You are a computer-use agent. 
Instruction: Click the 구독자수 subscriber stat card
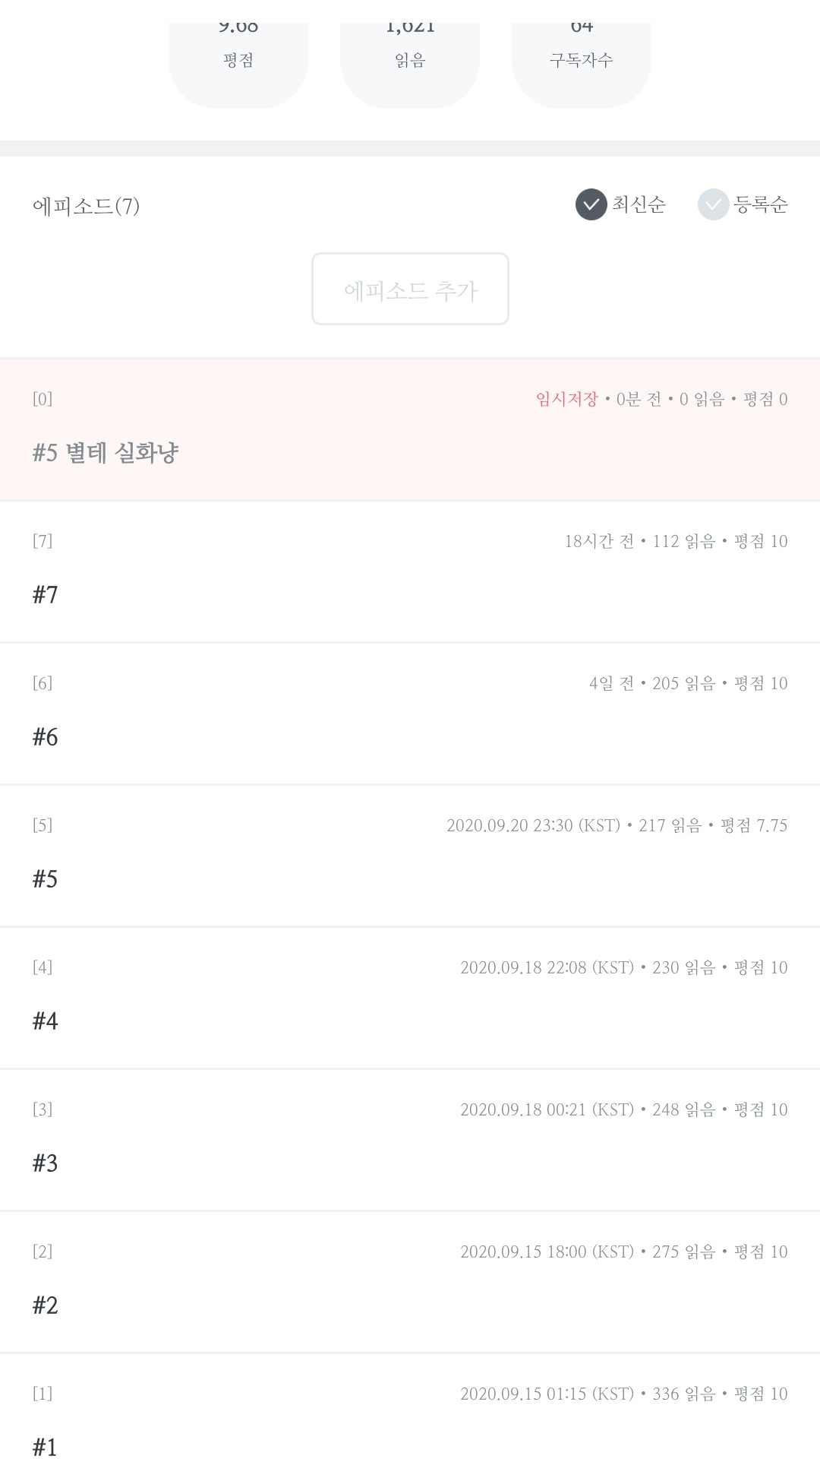click(582, 61)
